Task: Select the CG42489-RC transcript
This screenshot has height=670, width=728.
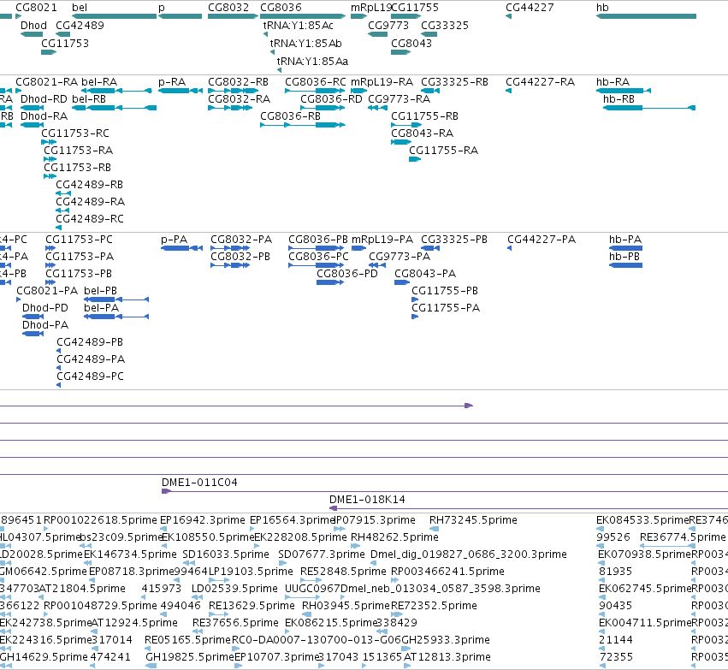Action: [58, 228]
